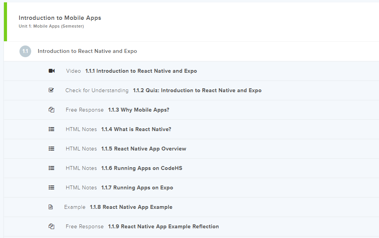Image resolution: width=379 pixels, height=238 pixels.
Task: Click the Check for Understanding label
Action: pyautogui.click(x=97, y=90)
